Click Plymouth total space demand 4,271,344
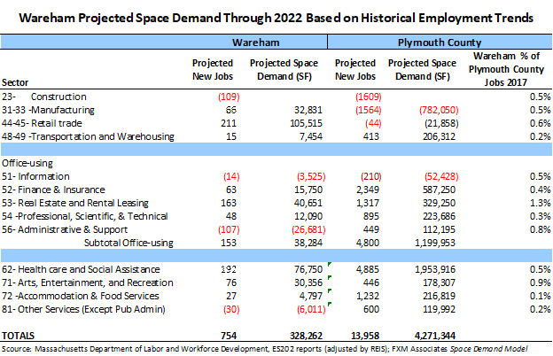The height and width of the screenshot is (356, 553). click(x=435, y=336)
